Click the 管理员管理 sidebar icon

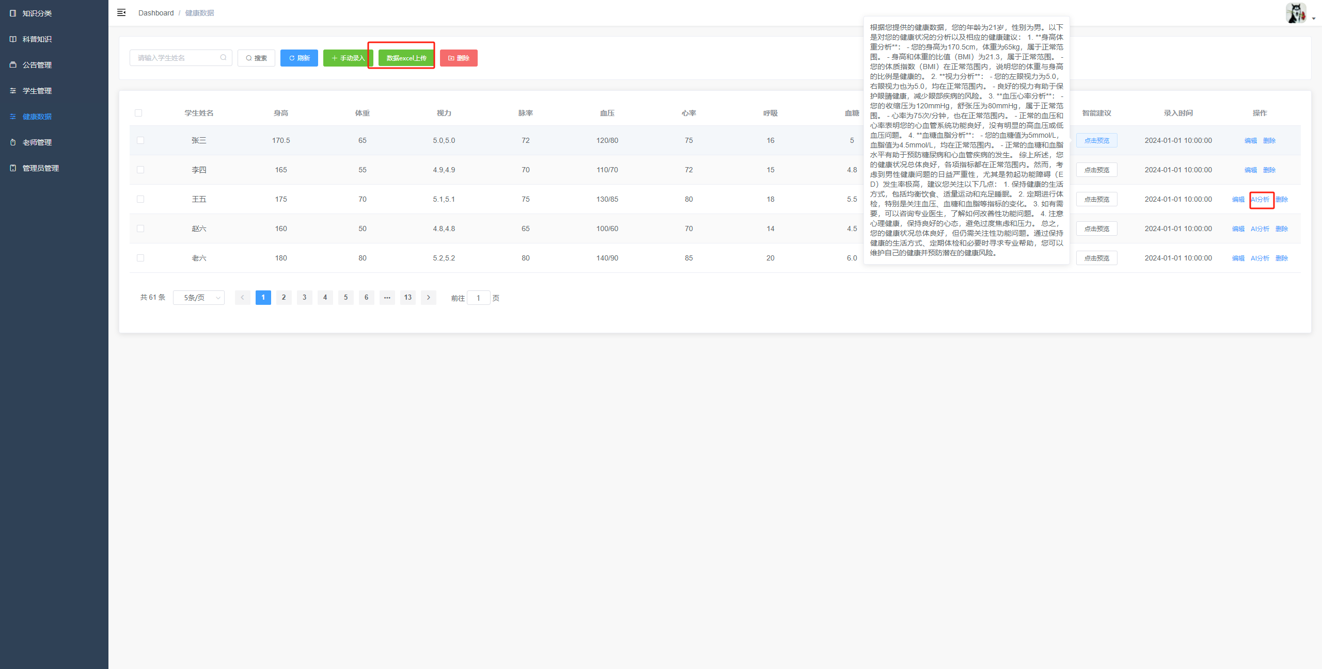click(x=13, y=168)
